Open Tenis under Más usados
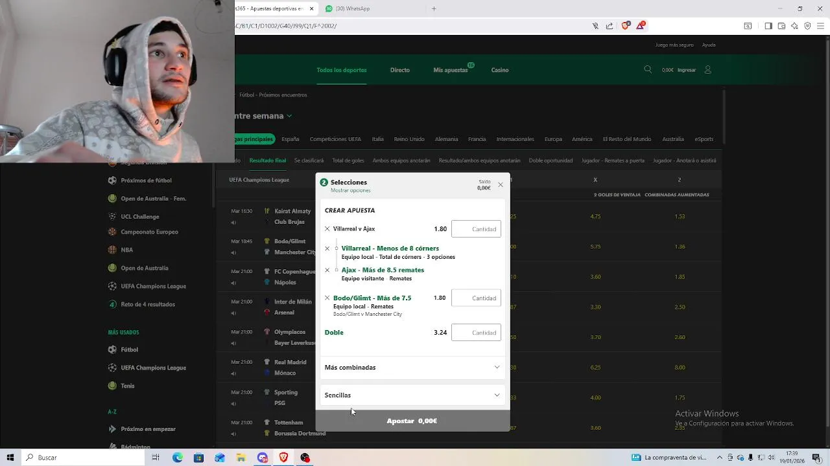This screenshot has height=466, width=830. [128, 386]
